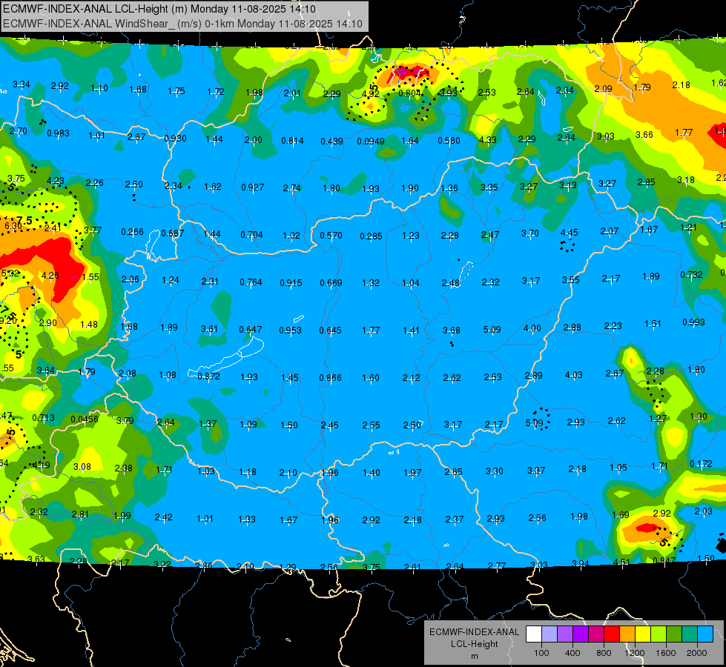This screenshot has height=667, width=726.
Task: Click the wind shear value 4.33
Action: pos(487,140)
